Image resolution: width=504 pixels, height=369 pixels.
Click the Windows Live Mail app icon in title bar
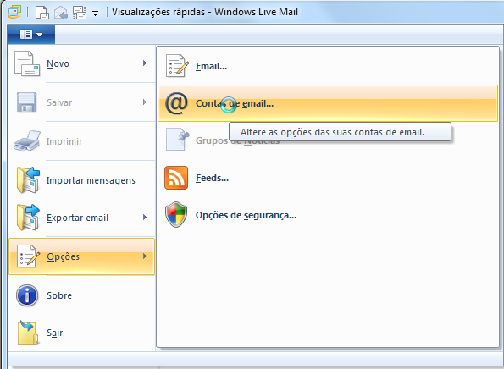(x=14, y=12)
